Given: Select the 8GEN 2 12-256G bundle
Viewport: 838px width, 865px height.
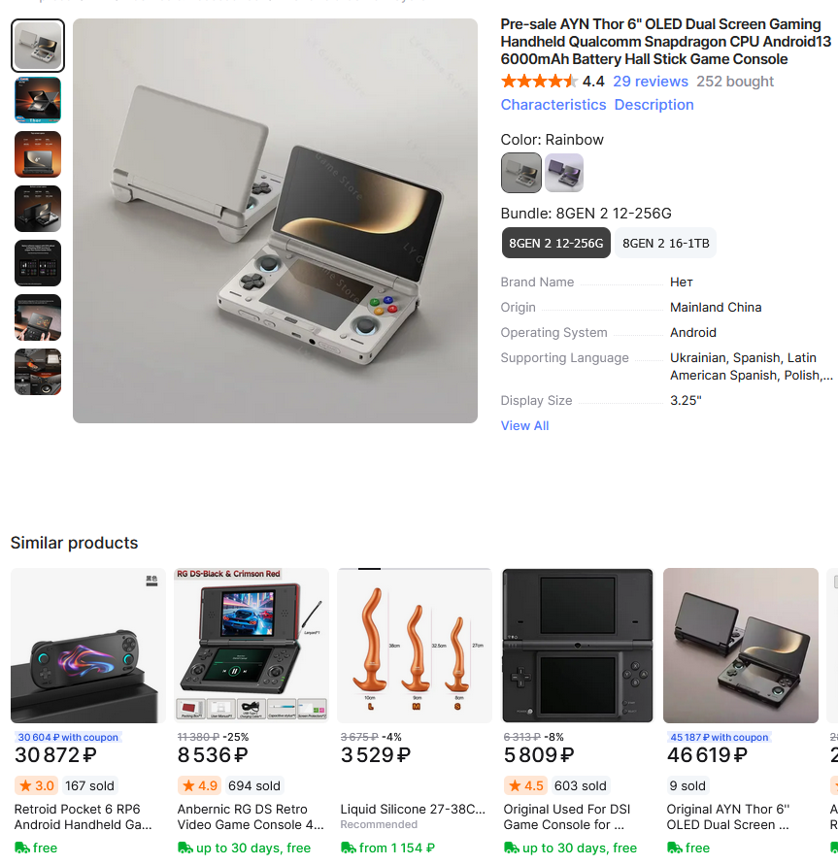Looking at the screenshot, I should 556,244.
